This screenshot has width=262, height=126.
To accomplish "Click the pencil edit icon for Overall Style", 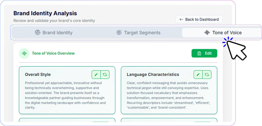I will point(96,75).
